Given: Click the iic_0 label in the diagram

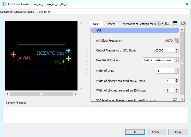Looking at the screenshot, I should (x=59, y=61).
